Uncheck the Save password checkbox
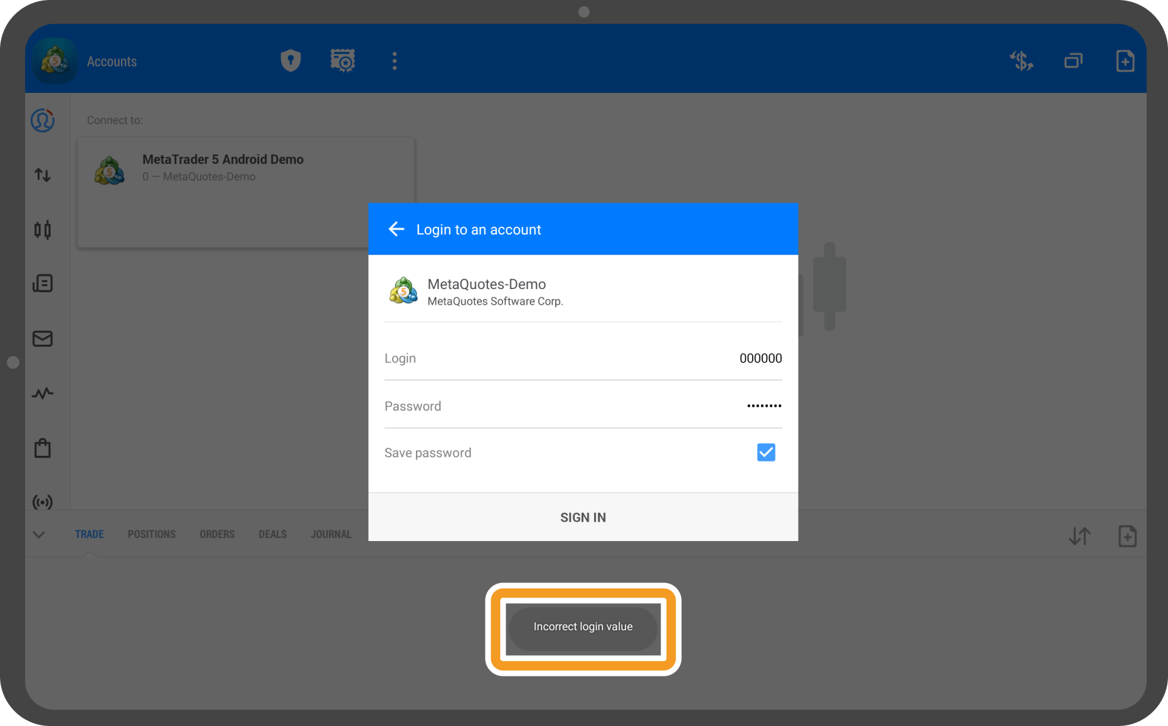This screenshot has height=726, width=1168. pos(765,453)
